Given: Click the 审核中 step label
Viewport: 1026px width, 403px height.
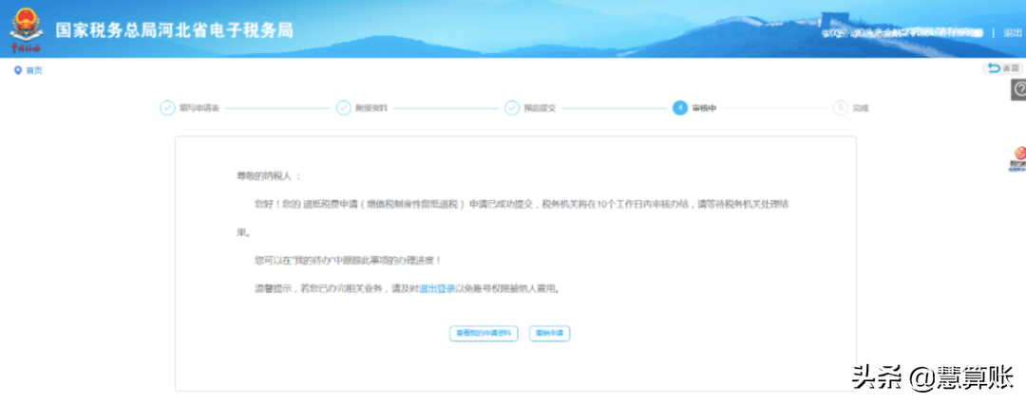Looking at the screenshot, I should point(704,108).
